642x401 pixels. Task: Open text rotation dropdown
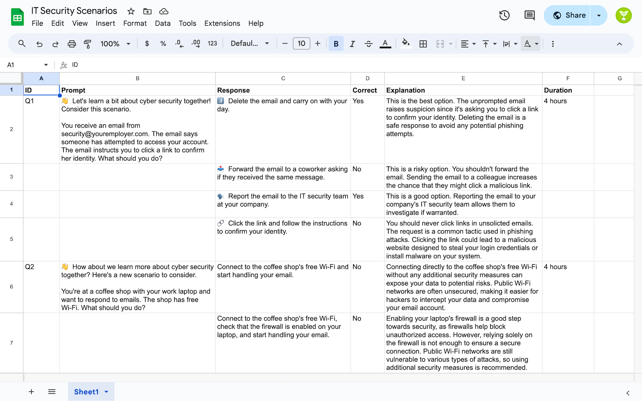531,44
